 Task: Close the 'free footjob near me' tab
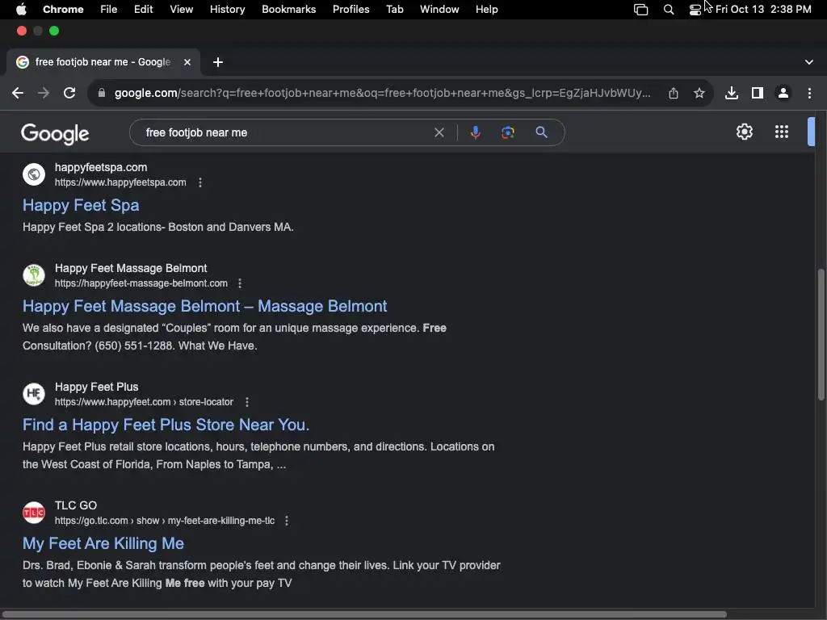coord(187,62)
